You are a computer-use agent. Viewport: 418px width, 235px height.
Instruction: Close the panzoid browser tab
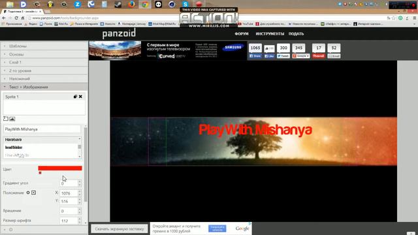tap(40, 12)
